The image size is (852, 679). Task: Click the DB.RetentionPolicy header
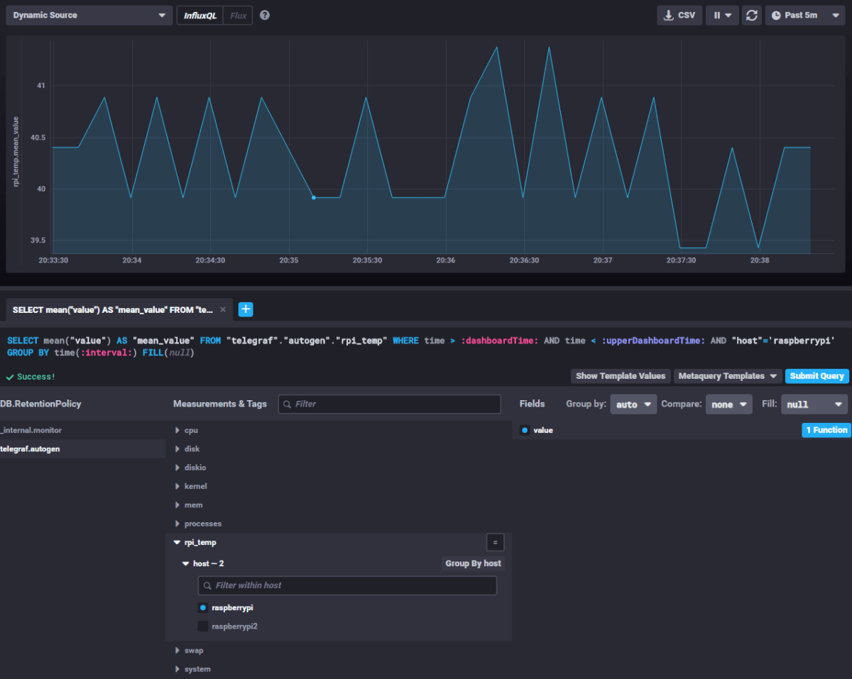[40, 404]
